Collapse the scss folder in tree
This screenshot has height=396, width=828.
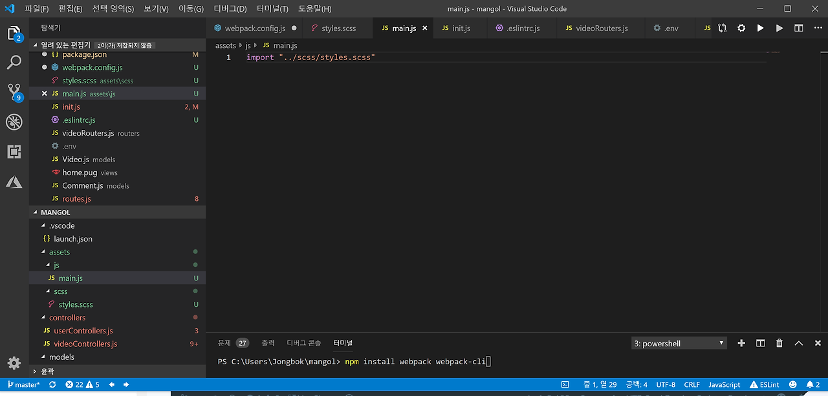point(117,291)
